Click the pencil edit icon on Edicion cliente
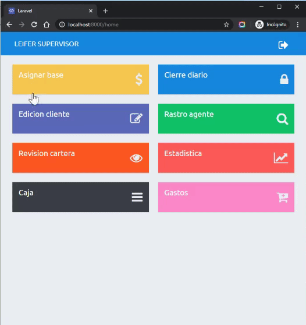This screenshot has width=306, height=325. (136, 118)
